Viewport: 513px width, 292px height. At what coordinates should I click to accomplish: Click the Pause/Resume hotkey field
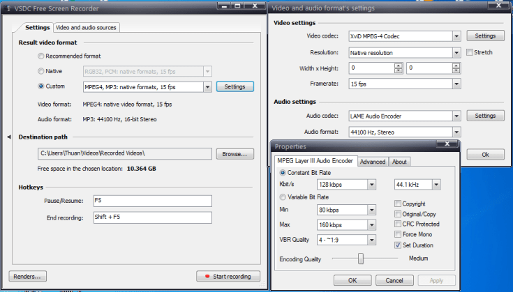click(x=151, y=201)
